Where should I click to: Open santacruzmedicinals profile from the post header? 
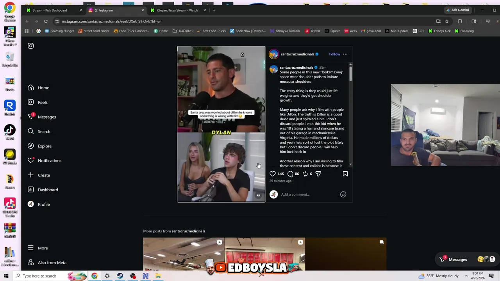297,54
